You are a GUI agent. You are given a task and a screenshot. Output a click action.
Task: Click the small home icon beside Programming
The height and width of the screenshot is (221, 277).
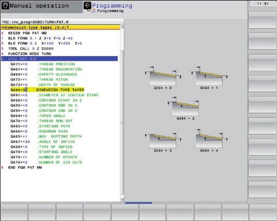93,11
